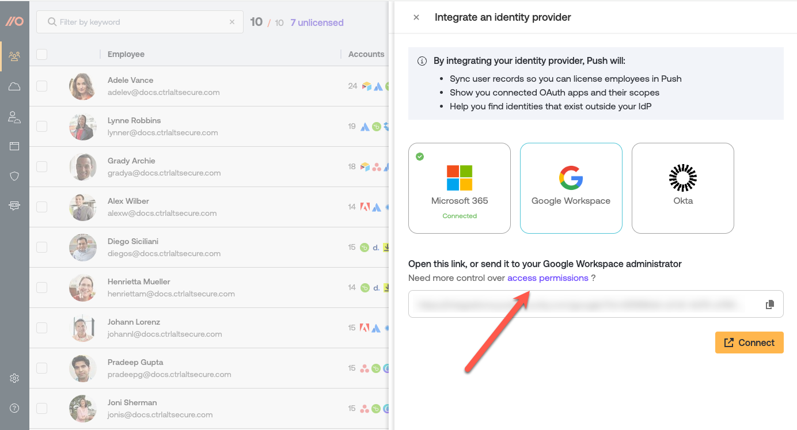Open Grady Archie's employee name
The image size is (797, 430).
coord(131,161)
